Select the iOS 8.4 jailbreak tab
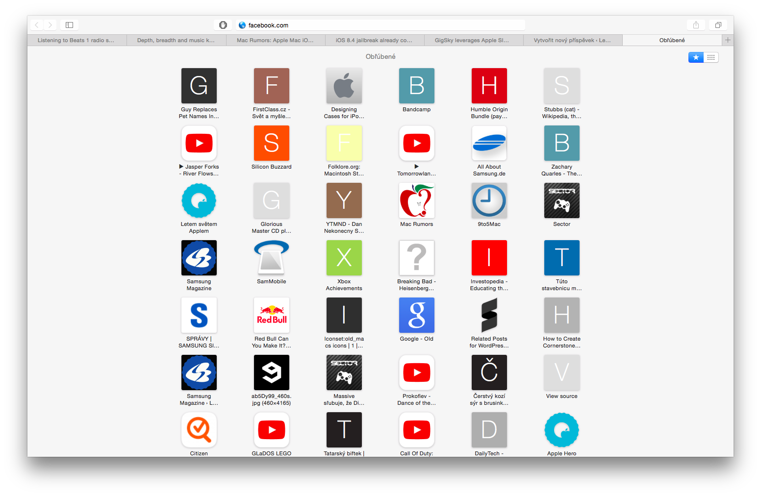Image resolution: width=761 pixels, height=496 pixels. [375, 40]
